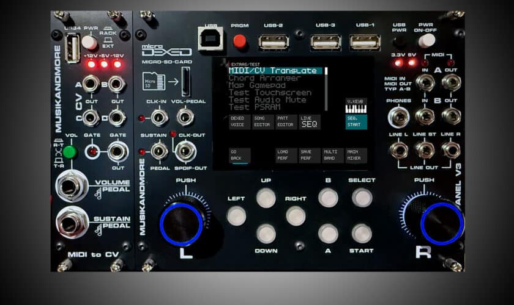Tap the DEXED VOICE screen button
Screen dimensions: 514x305
click(x=239, y=121)
